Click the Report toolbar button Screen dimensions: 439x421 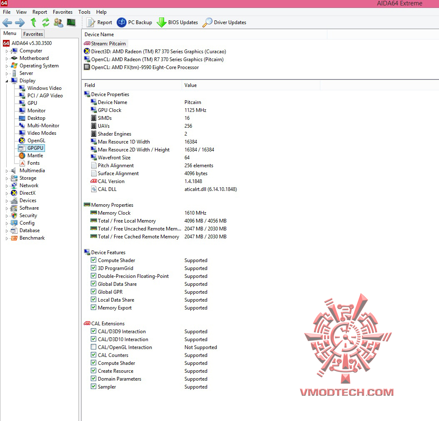click(99, 22)
